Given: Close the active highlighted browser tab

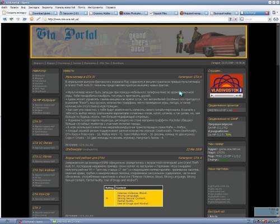Looking at the screenshot, I should pos(267,13).
